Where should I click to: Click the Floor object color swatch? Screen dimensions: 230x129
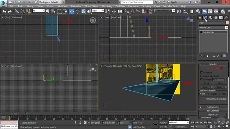[x=227, y=23]
